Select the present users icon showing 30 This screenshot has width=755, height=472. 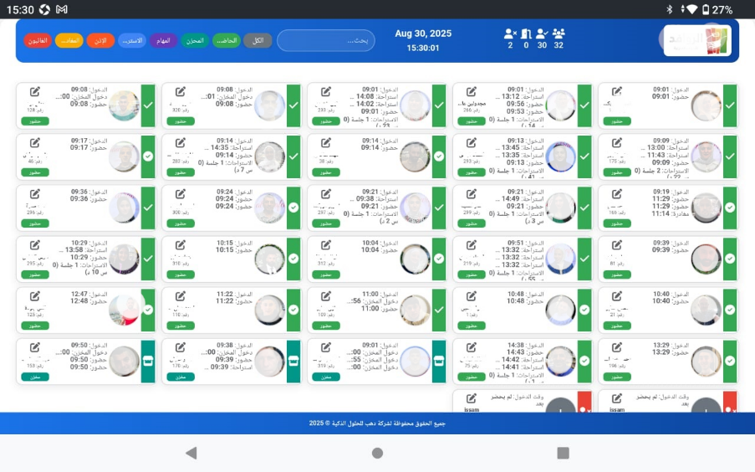point(542,34)
